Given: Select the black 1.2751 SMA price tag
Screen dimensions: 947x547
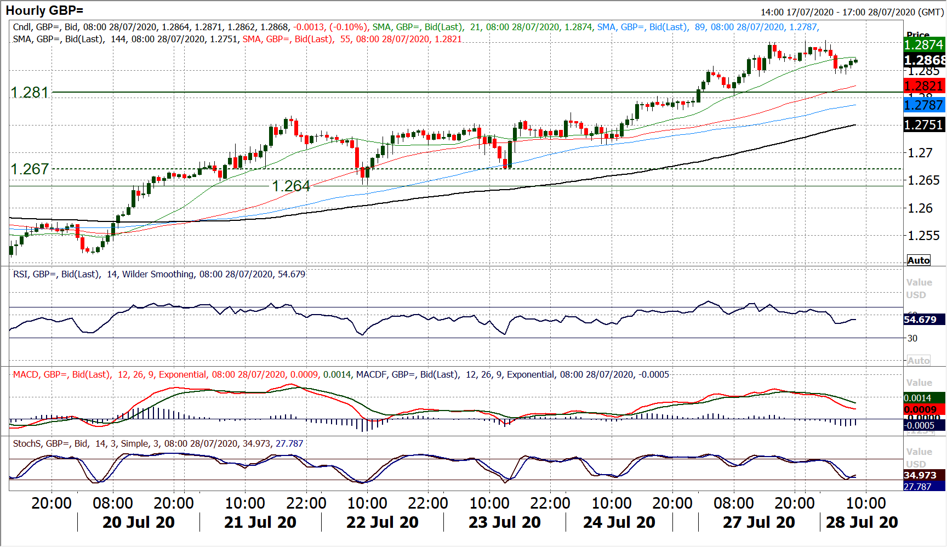Looking at the screenshot, I should pos(924,125).
